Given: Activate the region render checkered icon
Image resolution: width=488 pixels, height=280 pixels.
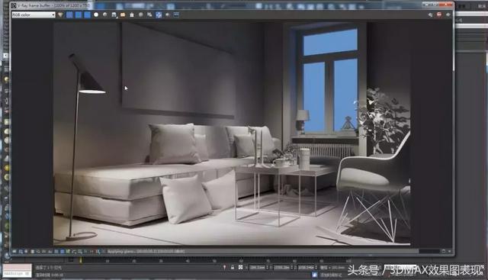Looking at the screenshot, I should [159, 14].
